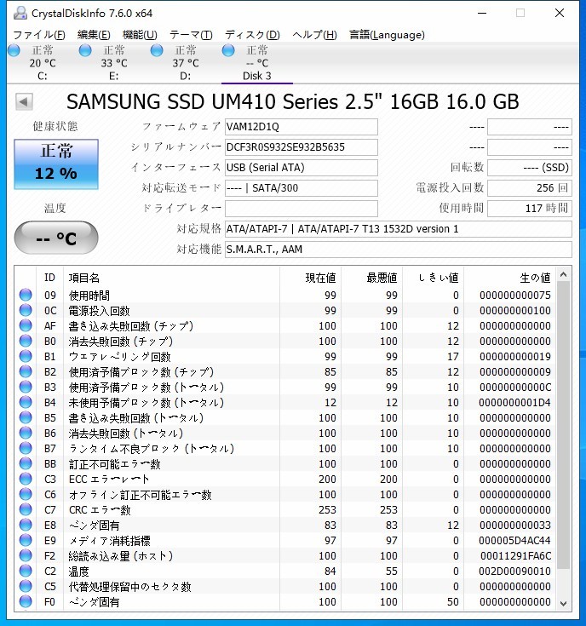Open the ファイル(F) menu

39,35
